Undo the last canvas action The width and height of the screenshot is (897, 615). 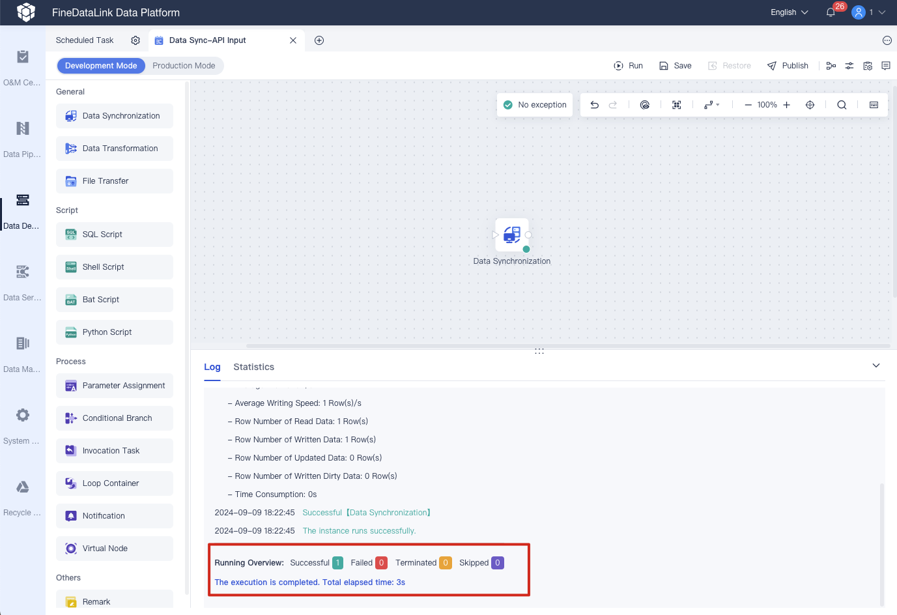(594, 105)
